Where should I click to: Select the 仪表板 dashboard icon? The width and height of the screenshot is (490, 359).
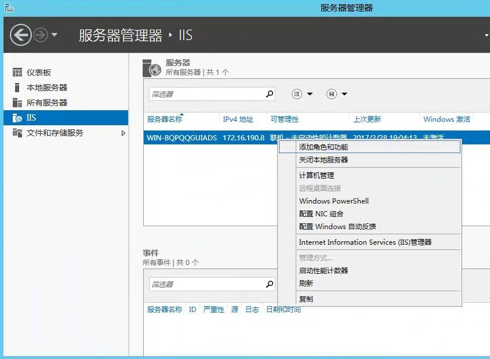tap(17, 72)
